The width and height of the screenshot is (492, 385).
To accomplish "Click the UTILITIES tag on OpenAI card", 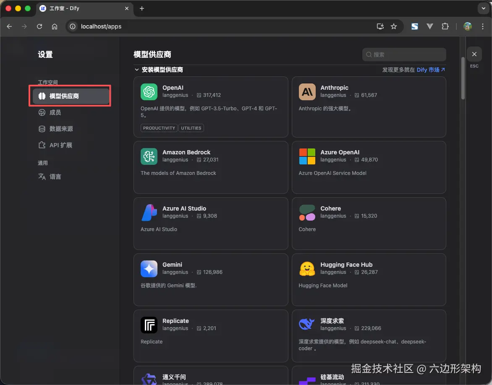I will click(x=191, y=128).
